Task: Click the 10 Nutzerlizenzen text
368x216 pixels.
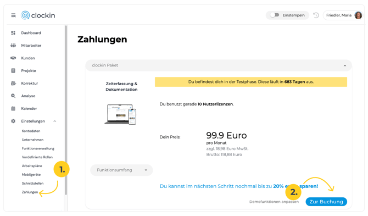Action: coord(215,104)
